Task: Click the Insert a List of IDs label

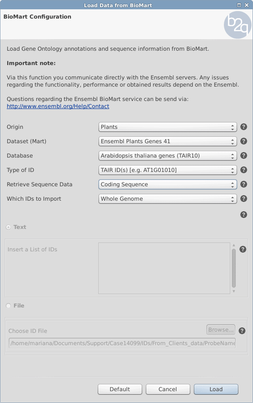Action: pos(32,250)
